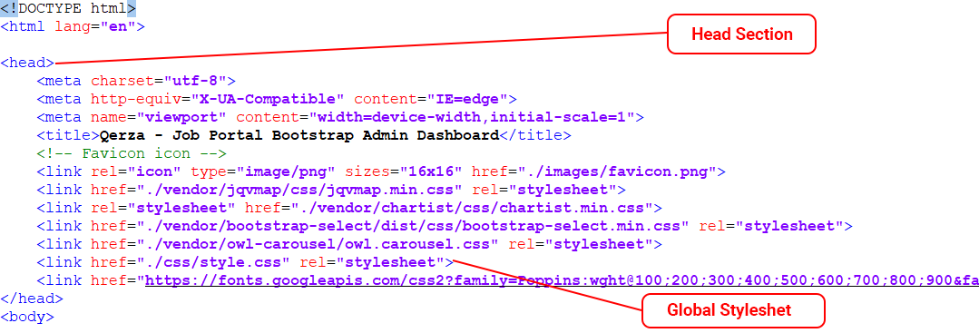979x333 pixels.
Task: Click the DOCTYPE html declaration line
Action: (68, 9)
